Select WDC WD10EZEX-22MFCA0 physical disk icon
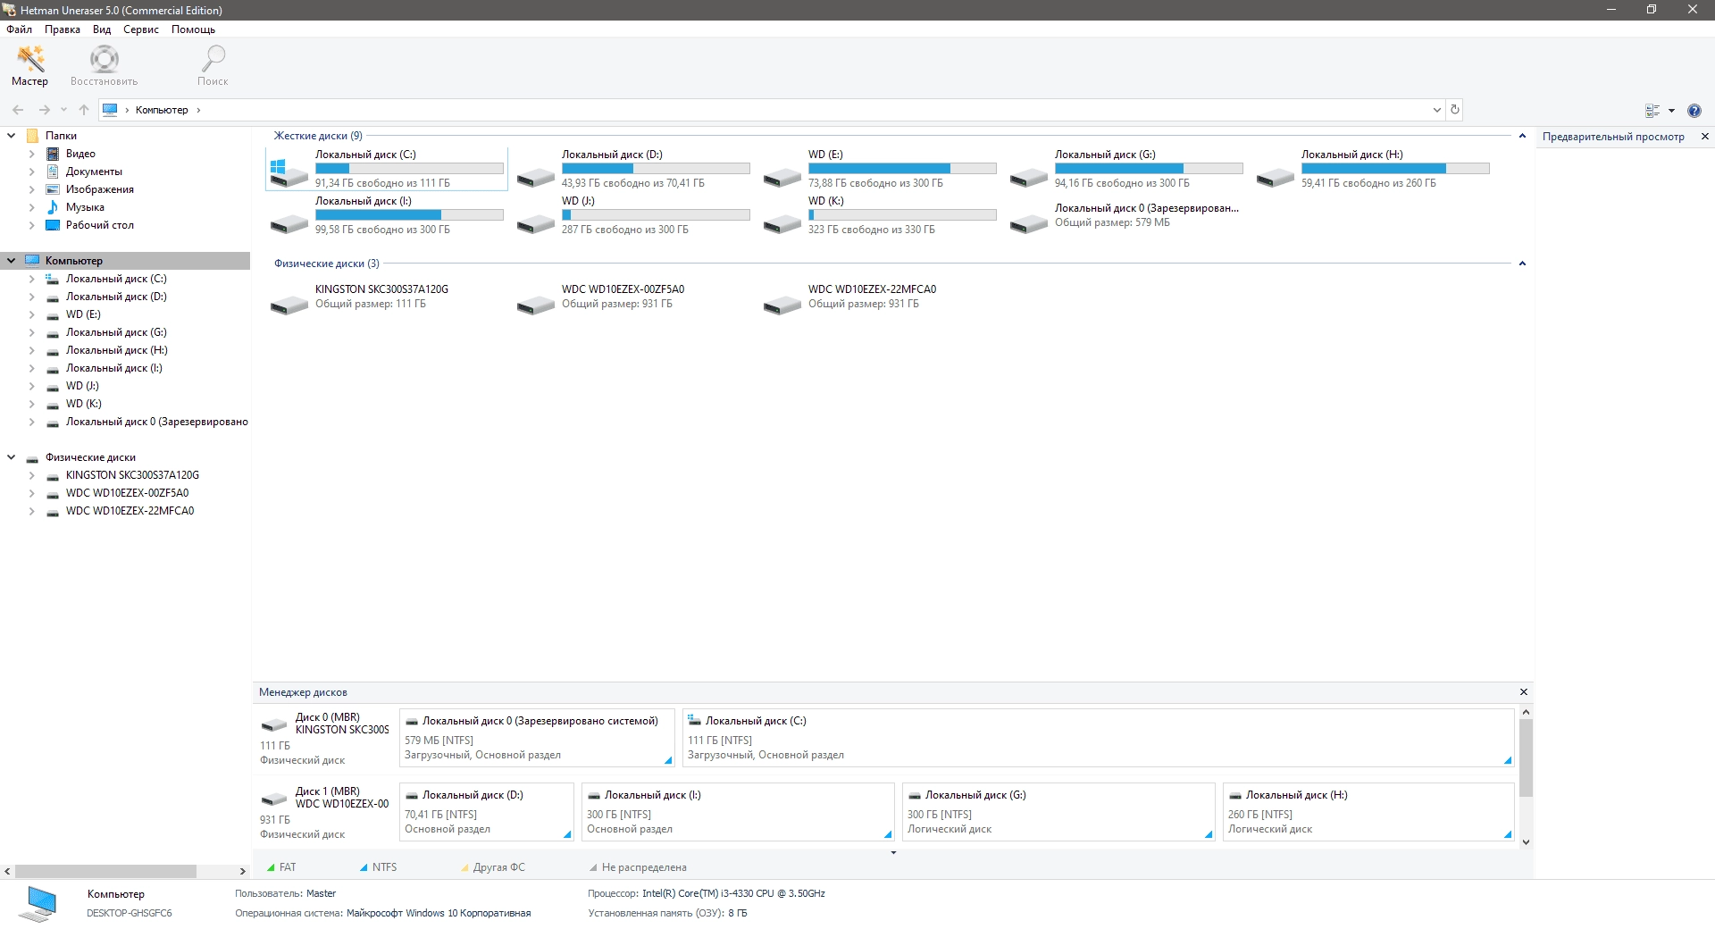 coord(782,304)
